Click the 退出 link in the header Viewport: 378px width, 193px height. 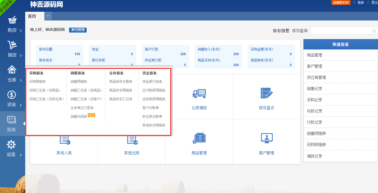pyautogui.click(x=374, y=2)
